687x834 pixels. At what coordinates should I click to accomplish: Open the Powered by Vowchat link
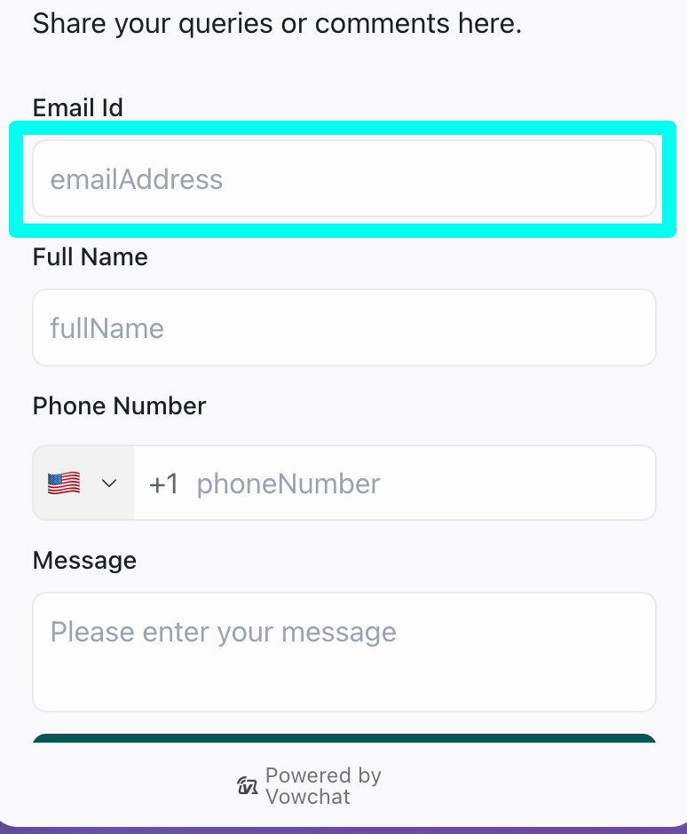click(x=309, y=786)
